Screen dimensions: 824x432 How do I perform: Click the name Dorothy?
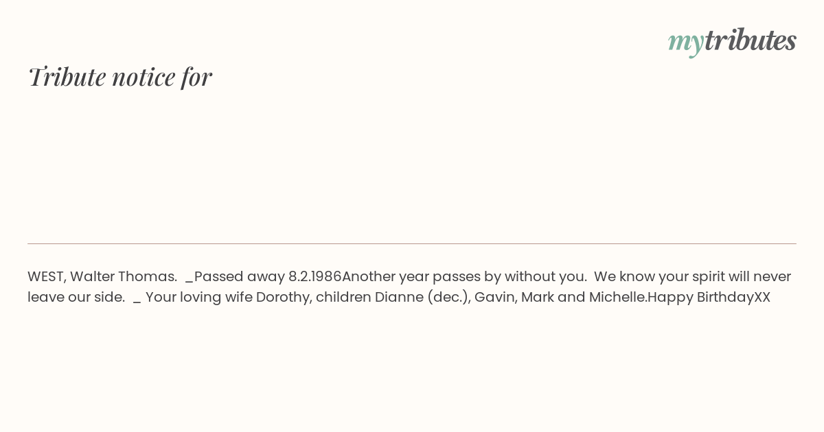tap(283, 298)
